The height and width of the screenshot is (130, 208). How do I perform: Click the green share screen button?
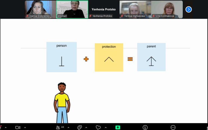point(118,127)
